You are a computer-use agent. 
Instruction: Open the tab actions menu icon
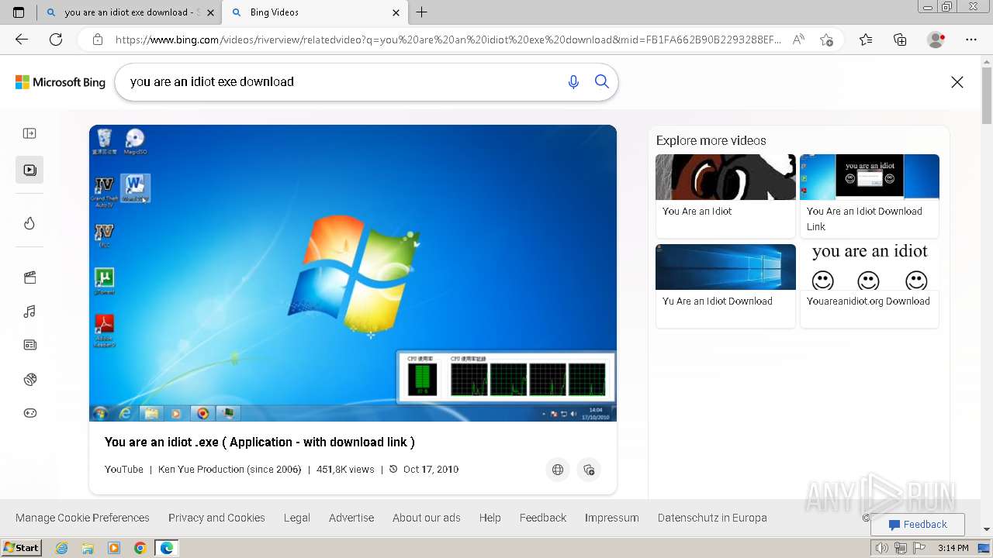coord(19,12)
